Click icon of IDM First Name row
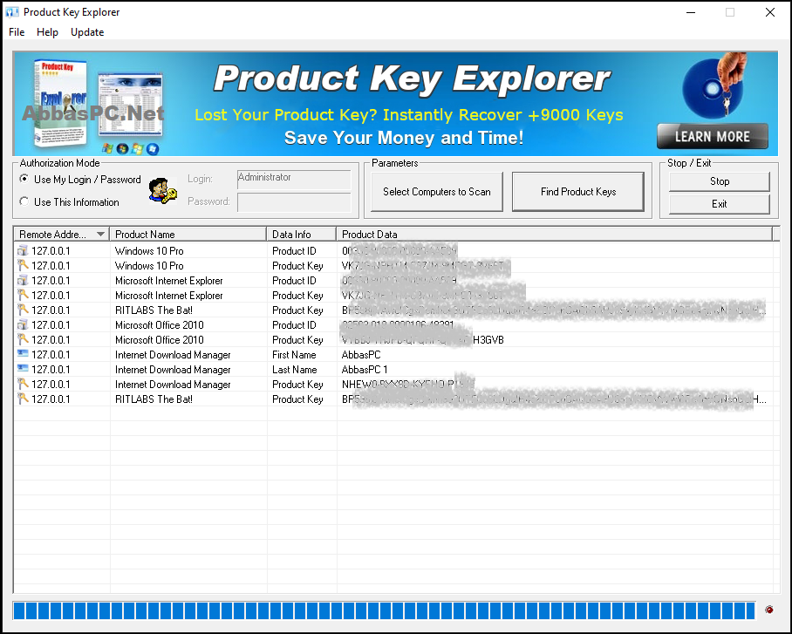Screen dimensions: 792x634 [23, 353]
